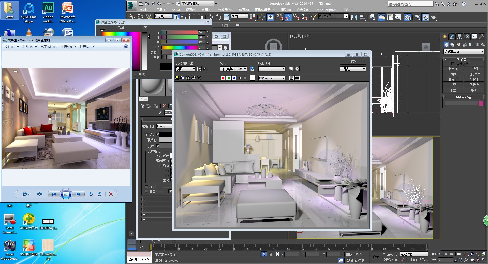Image resolution: width=488 pixels, height=264 pixels.
Task: Open the 渲染(R) menu
Action: click(x=286, y=10)
